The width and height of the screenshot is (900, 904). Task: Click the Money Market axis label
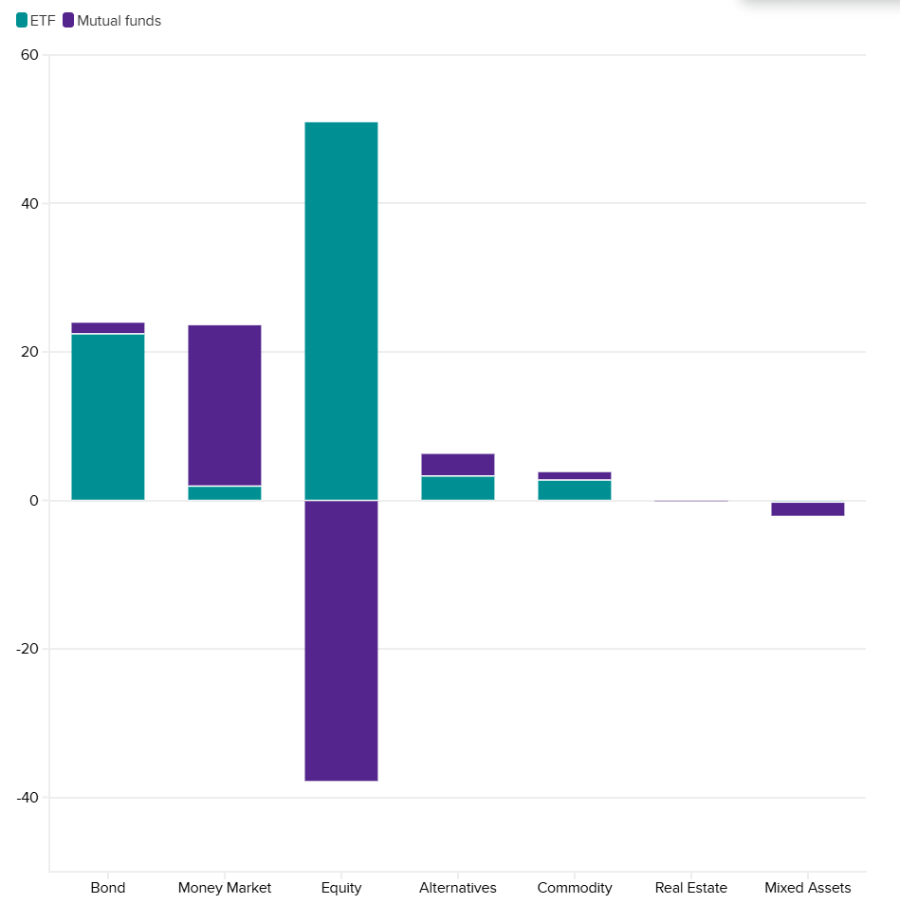click(224, 888)
